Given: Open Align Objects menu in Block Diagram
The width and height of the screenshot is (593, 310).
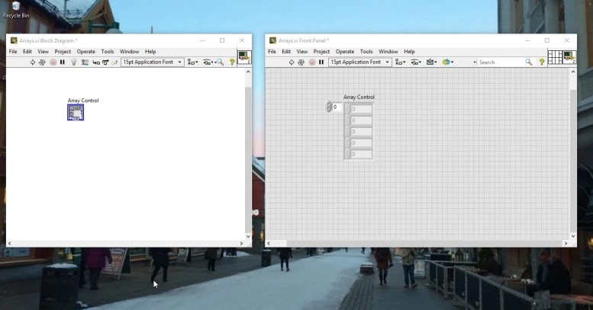Looking at the screenshot, I should (193, 62).
